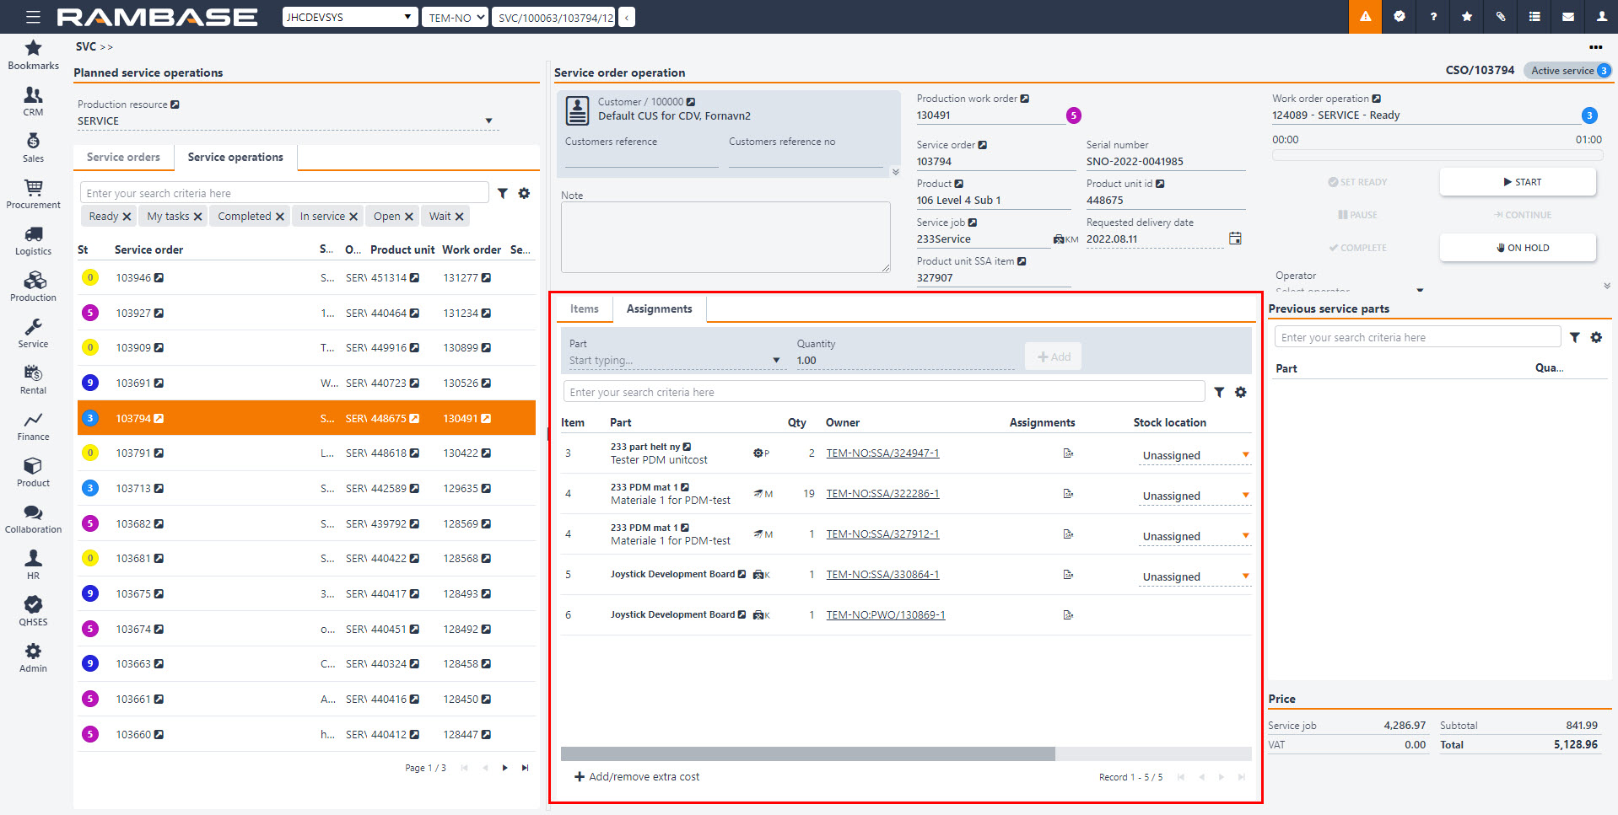This screenshot has width=1618, height=815.
Task: Expand the Part selection dropdown
Action: pyautogui.click(x=776, y=361)
